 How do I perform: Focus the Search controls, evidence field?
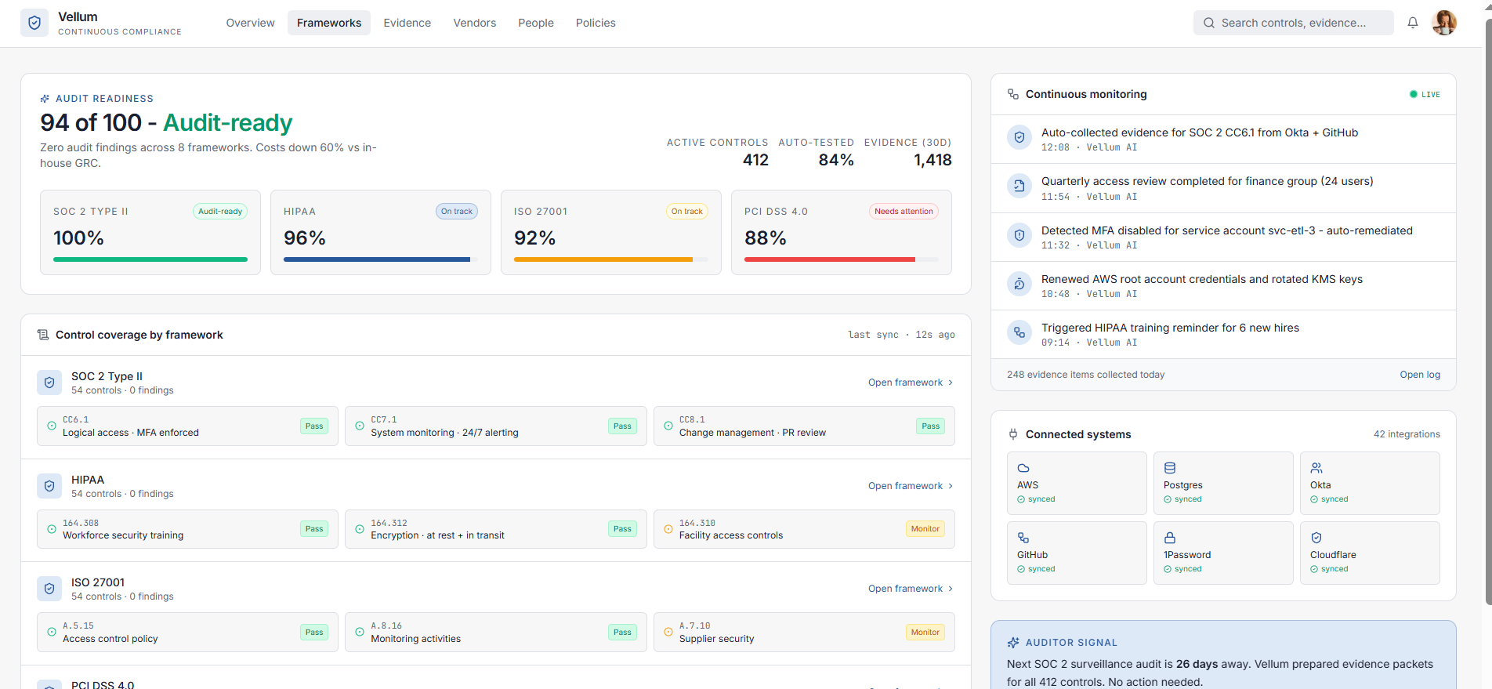click(1294, 23)
